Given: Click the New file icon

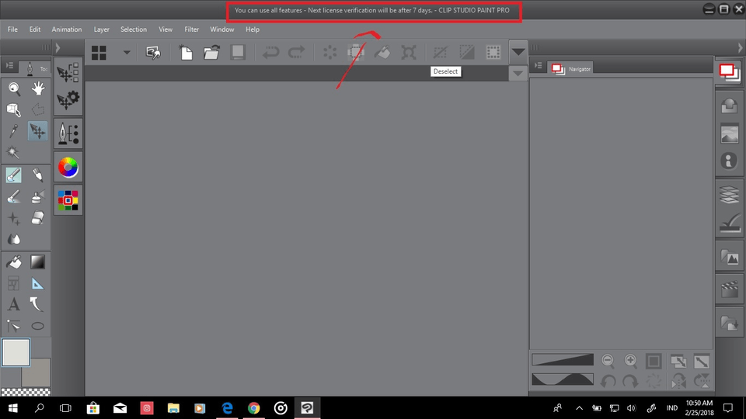Looking at the screenshot, I should [x=186, y=53].
